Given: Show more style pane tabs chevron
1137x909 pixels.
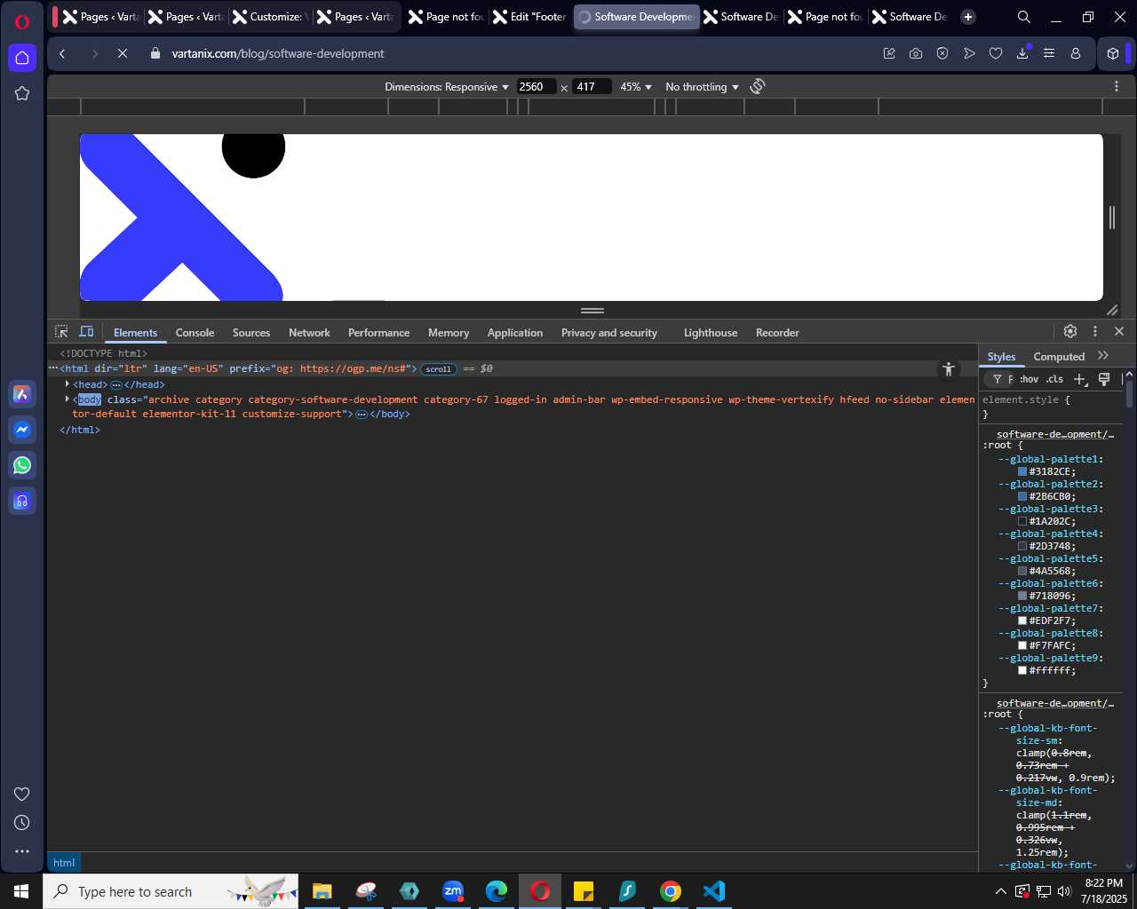Looking at the screenshot, I should click(x=1103, y=355).
